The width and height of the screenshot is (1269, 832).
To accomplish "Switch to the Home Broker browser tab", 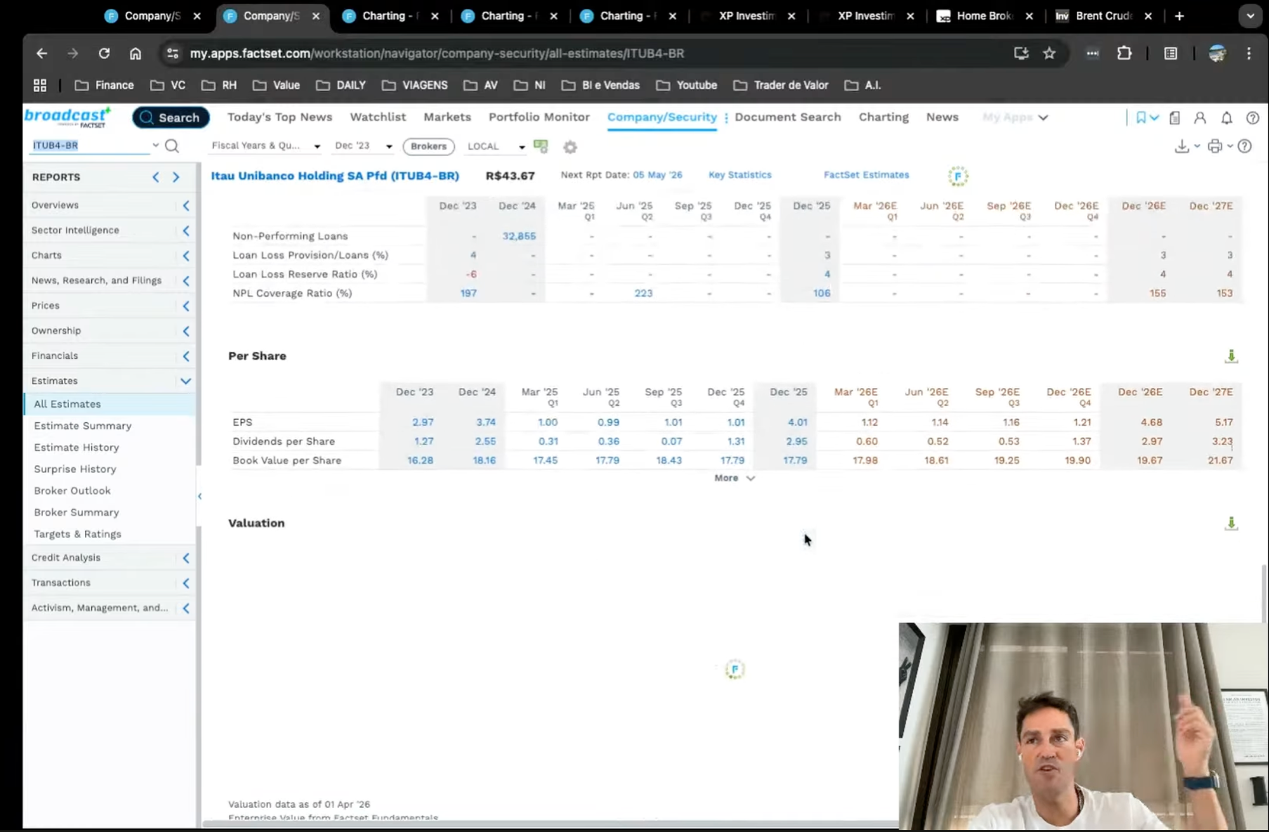I will (x=985, y=16).
